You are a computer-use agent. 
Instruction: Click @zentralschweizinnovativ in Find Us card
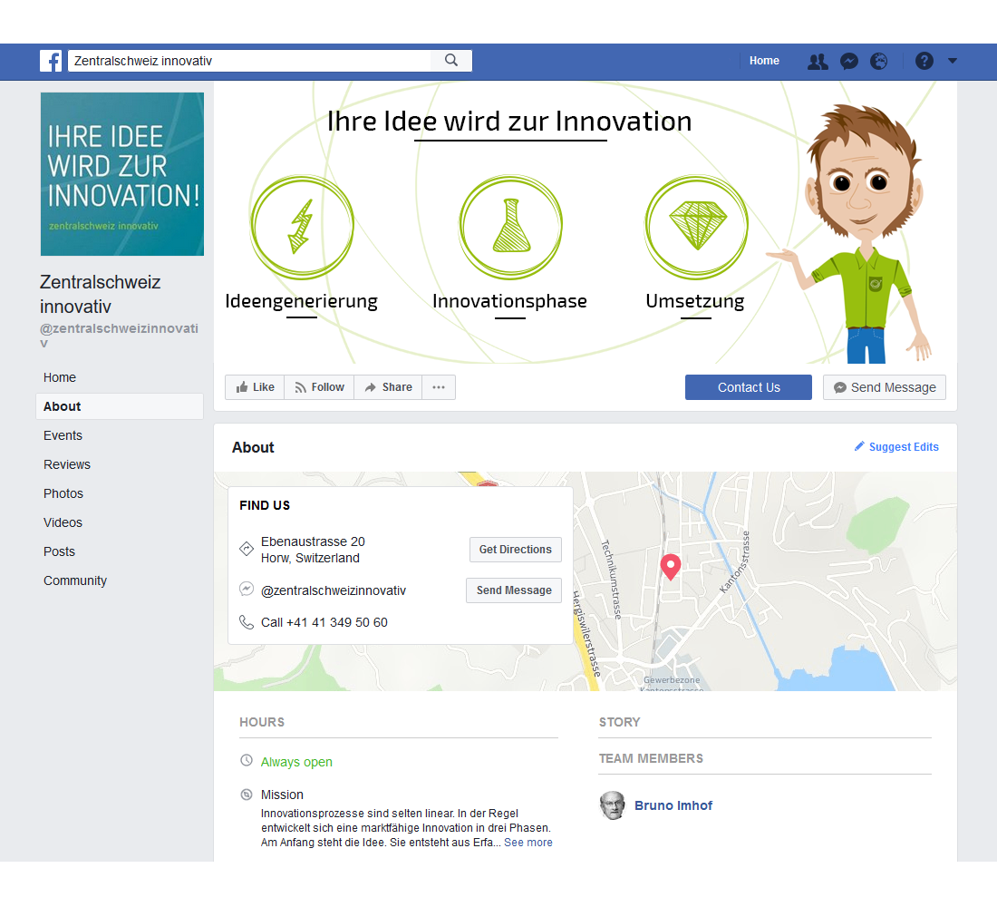click(x=334, y=590)
